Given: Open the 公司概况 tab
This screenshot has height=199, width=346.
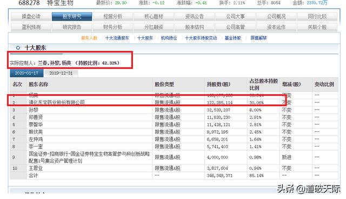Looking at the screenshot, I should coord(276,17).
